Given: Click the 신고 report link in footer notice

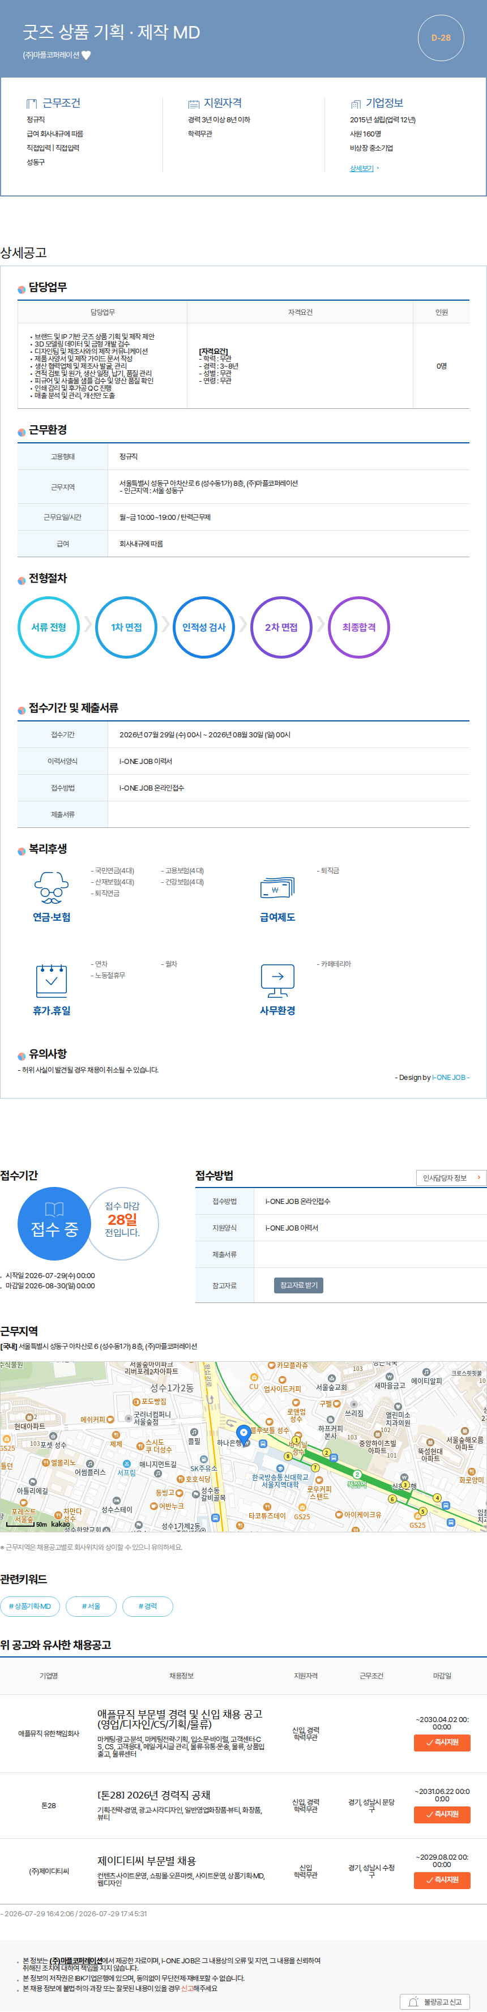Looking at the screenshot, I should (187, 1988).
